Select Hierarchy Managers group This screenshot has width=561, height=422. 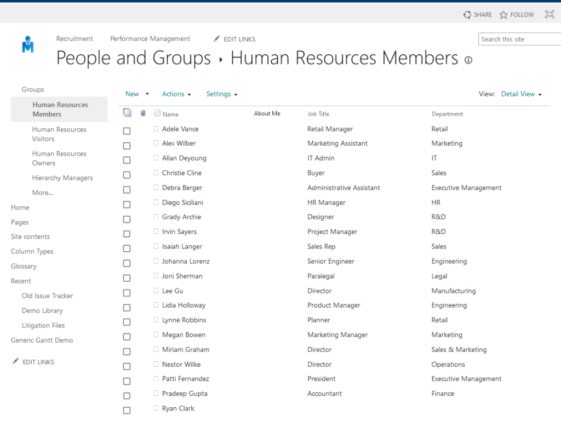tap(62, 177)
